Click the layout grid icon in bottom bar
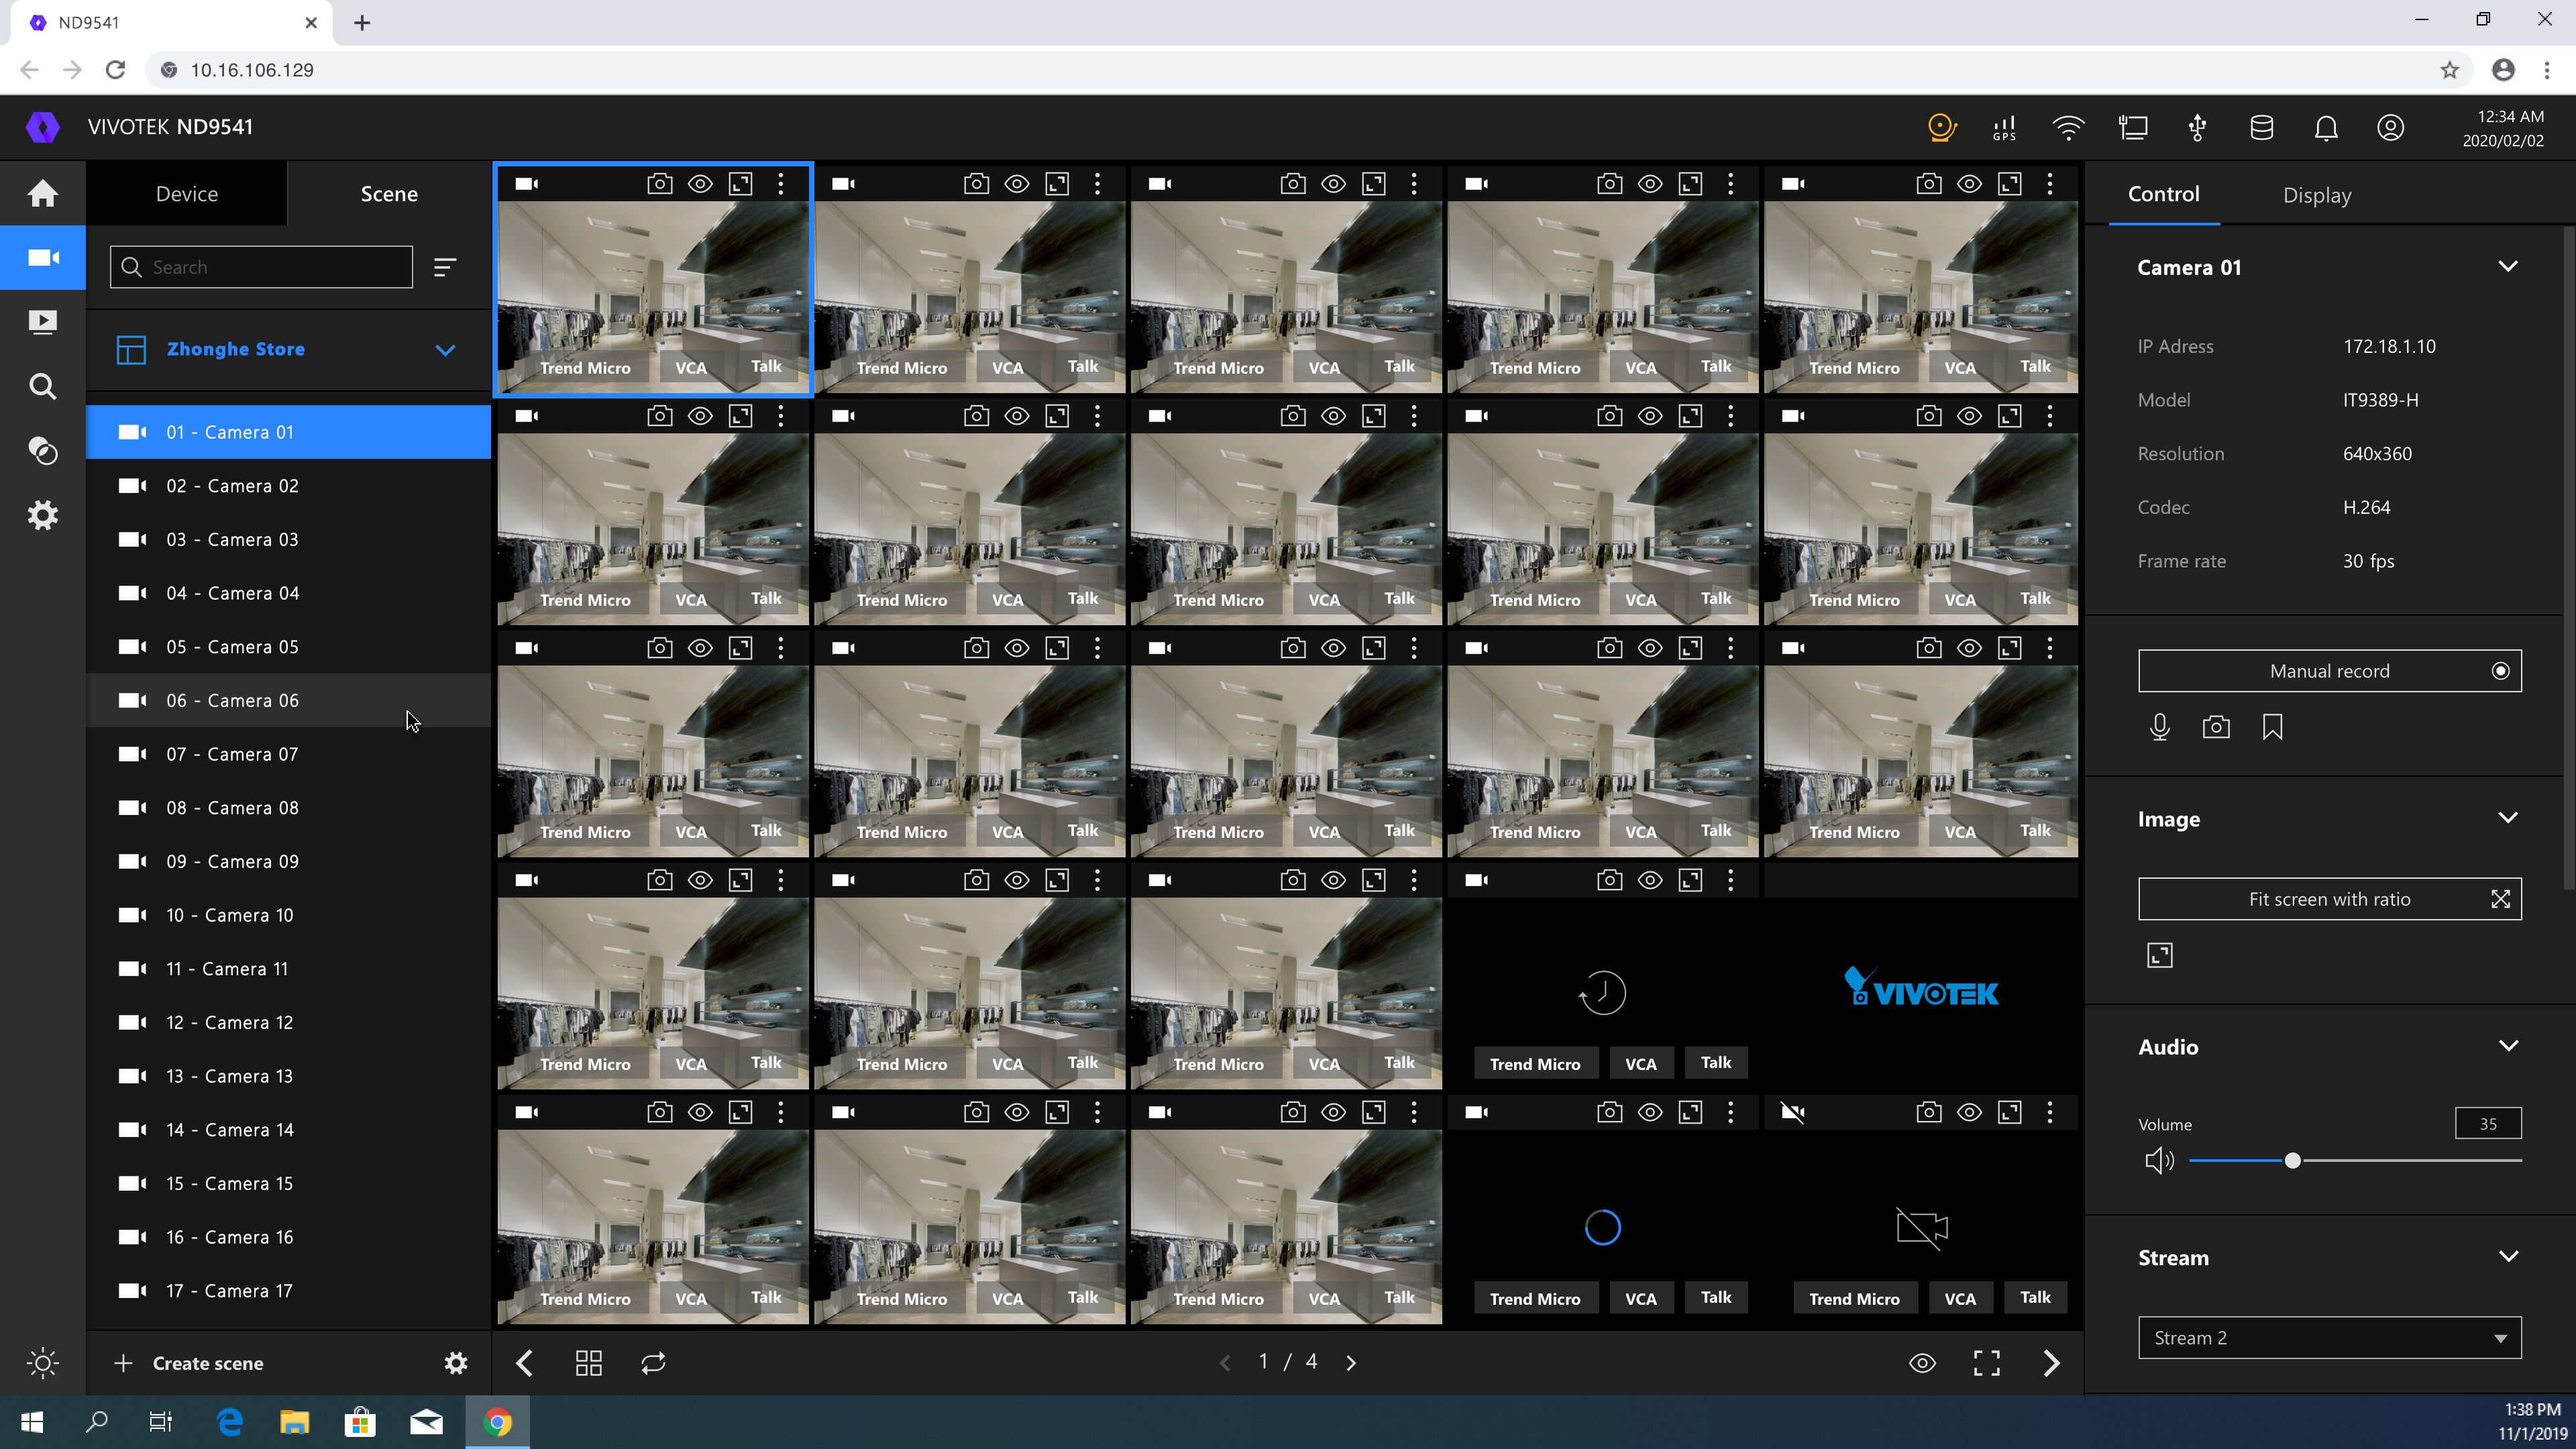This screenshot has height=1449, width=2576. [x=588, y=1363]
